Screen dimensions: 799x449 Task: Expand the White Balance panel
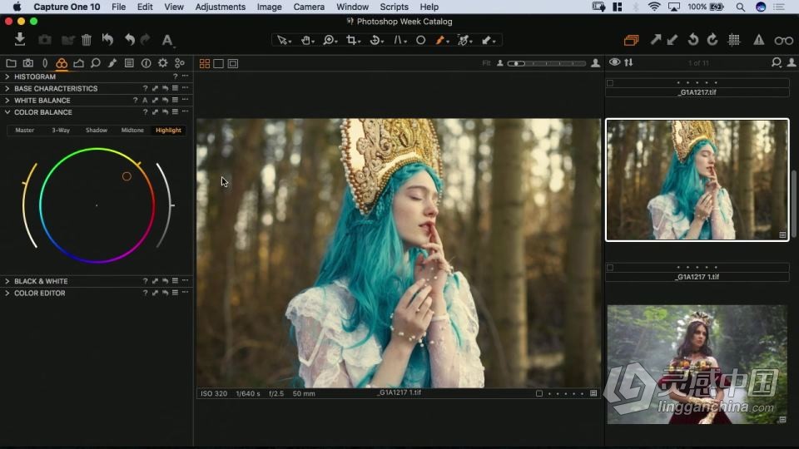[7, 101]
